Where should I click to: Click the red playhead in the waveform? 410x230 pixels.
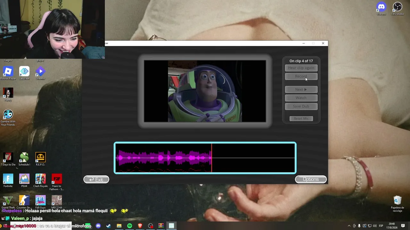[211, 158]
